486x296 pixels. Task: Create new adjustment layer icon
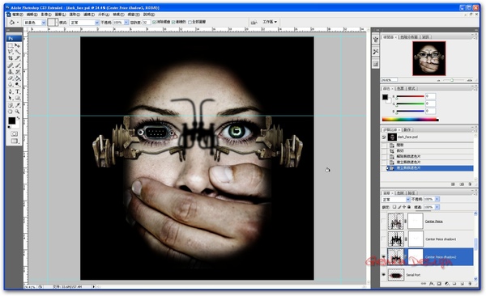(x=446, y=283)
